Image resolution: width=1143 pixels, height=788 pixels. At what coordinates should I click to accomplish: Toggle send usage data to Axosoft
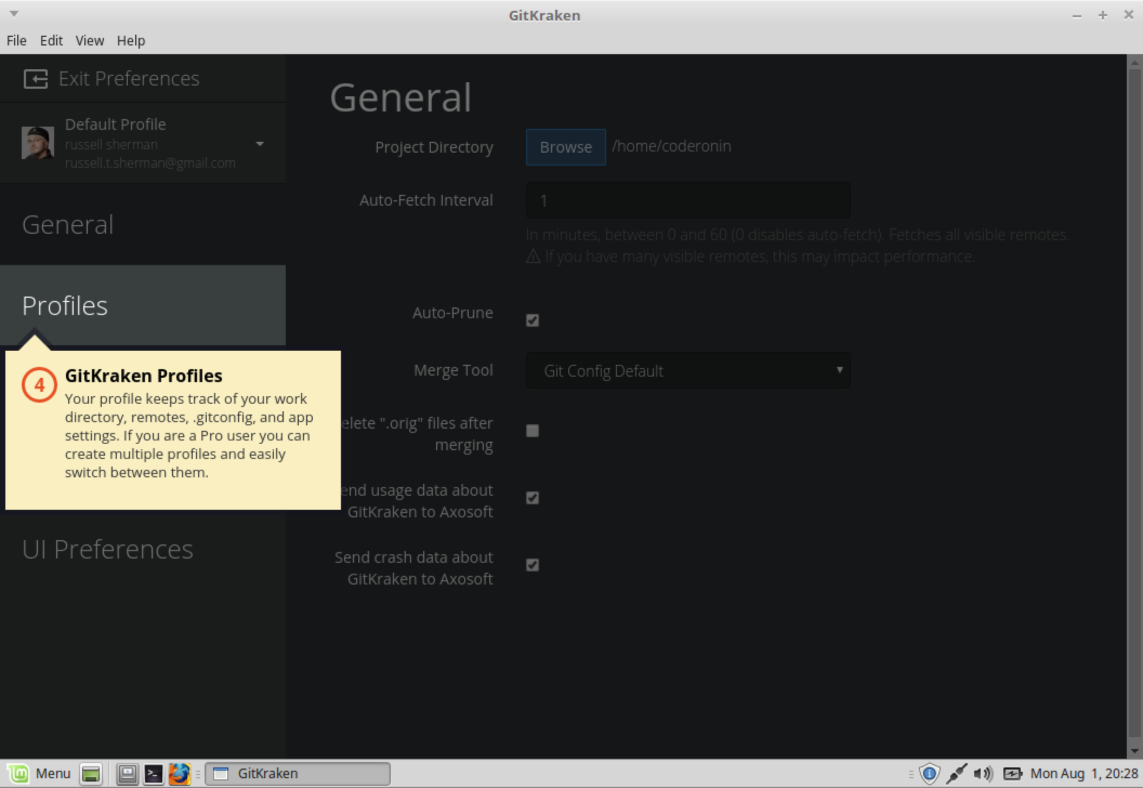pyautogui.click(x=533, y=498)
